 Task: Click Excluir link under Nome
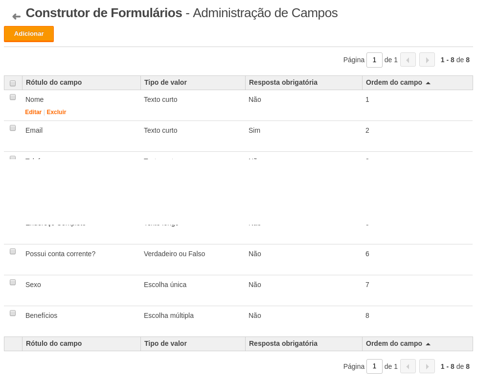click(56, 112)
